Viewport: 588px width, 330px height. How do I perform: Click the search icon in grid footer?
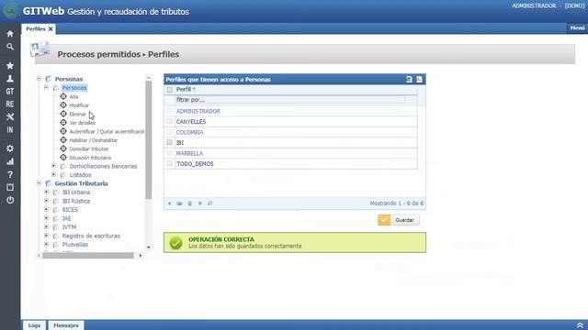click(210, 203)
